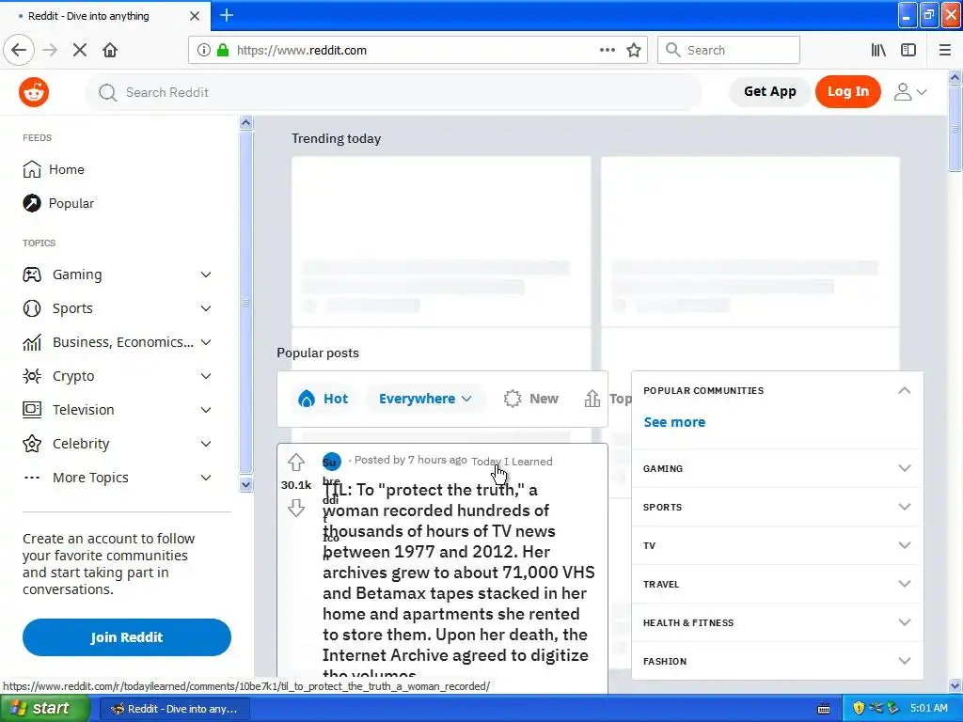This screenshot has height=722, width=963.
Task: Expand the Crypto topic chevron
Action: tap(206, 376)
